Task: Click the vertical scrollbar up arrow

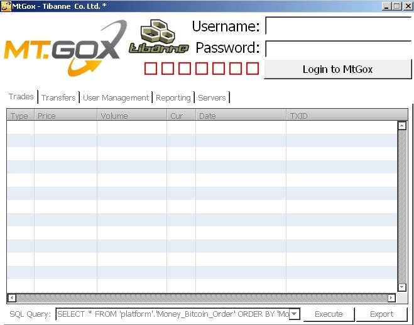Action: pos(402,126)
